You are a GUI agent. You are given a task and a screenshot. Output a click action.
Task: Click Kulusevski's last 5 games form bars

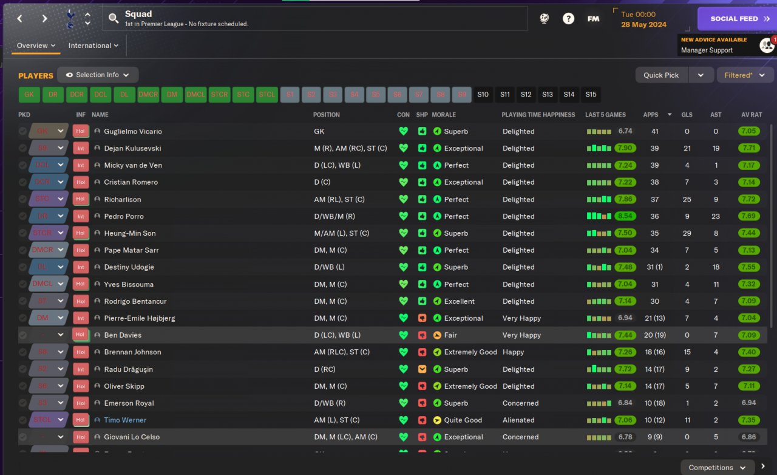(x=599, y=148)
